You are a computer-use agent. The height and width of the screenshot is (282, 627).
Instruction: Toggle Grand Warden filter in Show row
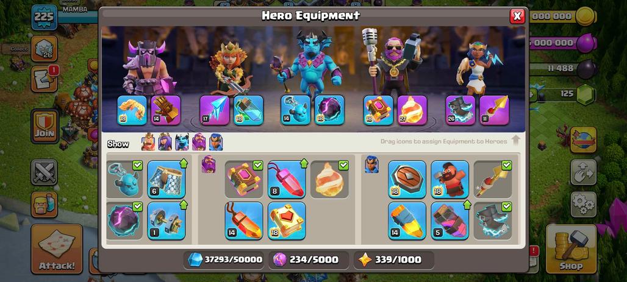(199, 142)
